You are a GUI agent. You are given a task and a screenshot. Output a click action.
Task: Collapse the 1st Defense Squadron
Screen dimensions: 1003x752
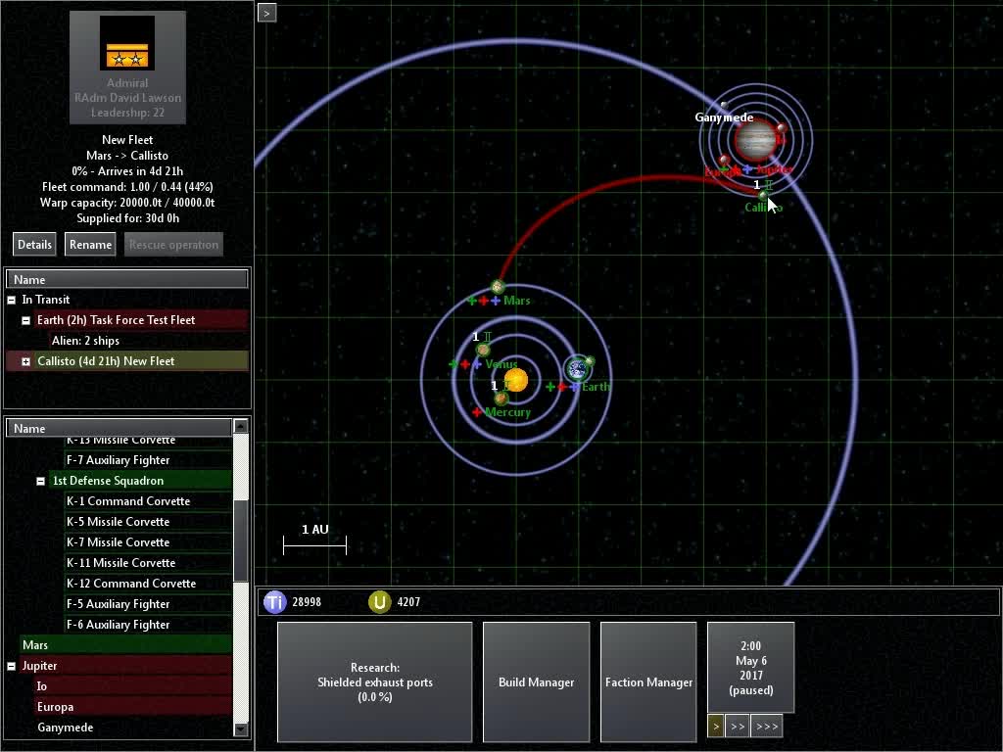[x=40, y=480]
